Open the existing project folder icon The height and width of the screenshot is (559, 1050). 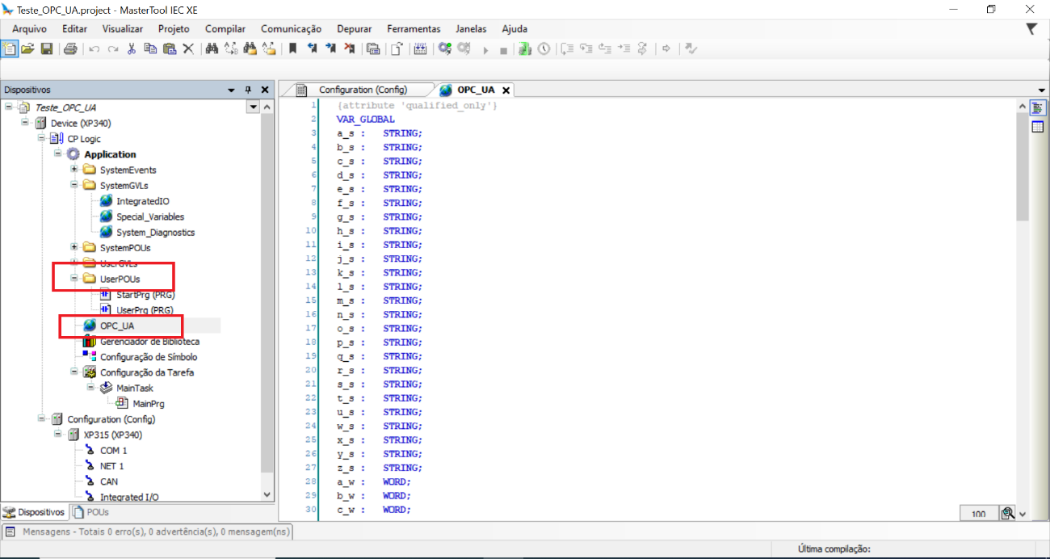tap(27, 48)
